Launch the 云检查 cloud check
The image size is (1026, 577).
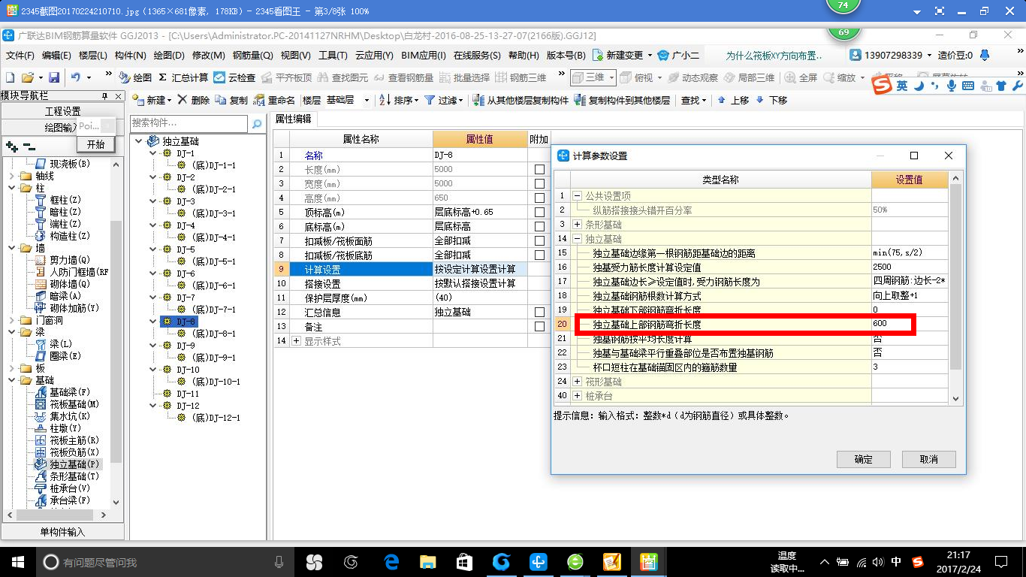coord(234,77)
